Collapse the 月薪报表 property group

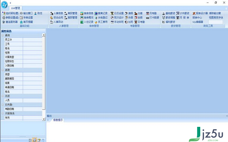[x=3, y=113]
